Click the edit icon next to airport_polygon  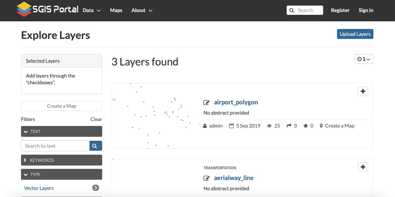click(206, 103)
